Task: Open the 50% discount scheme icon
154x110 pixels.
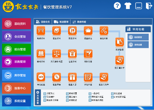Action: click(88, 77)
